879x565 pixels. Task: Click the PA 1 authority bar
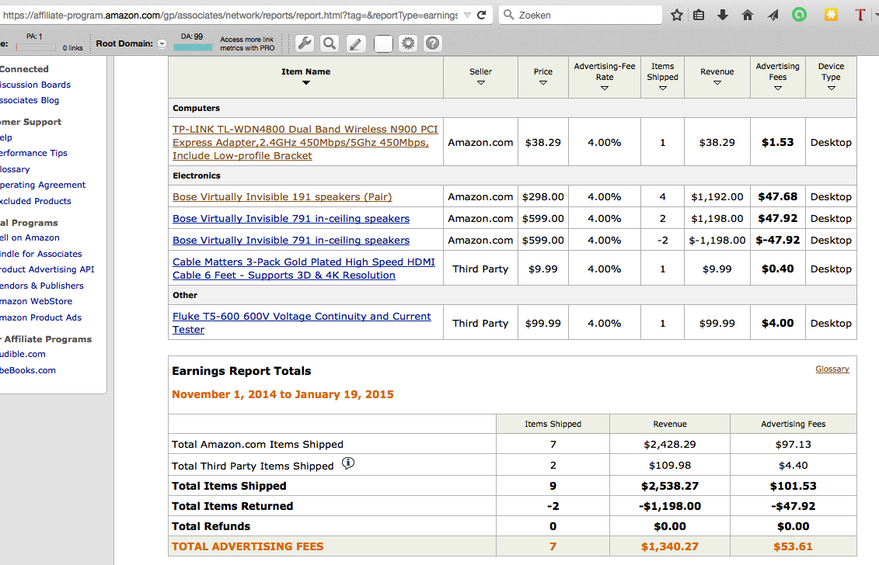click(x=36, y=47)
